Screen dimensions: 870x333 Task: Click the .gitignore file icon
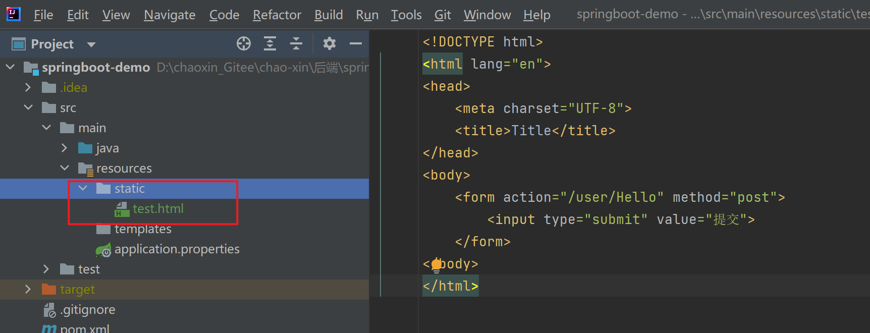coord(49,310)
